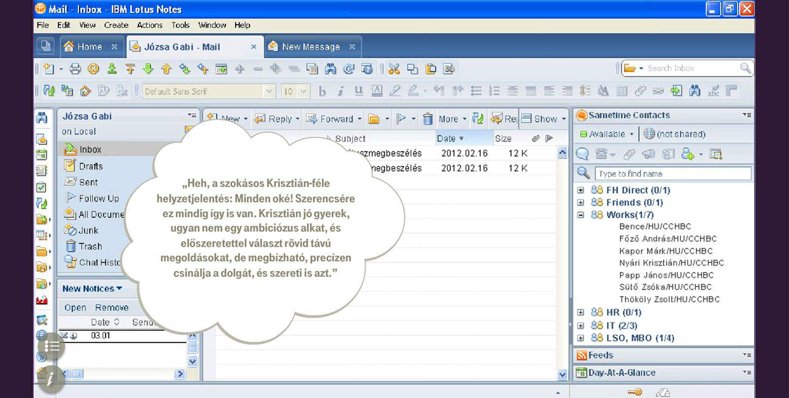Expand the Friends contact group
The image size is (789, 398).
click(581, 202)
